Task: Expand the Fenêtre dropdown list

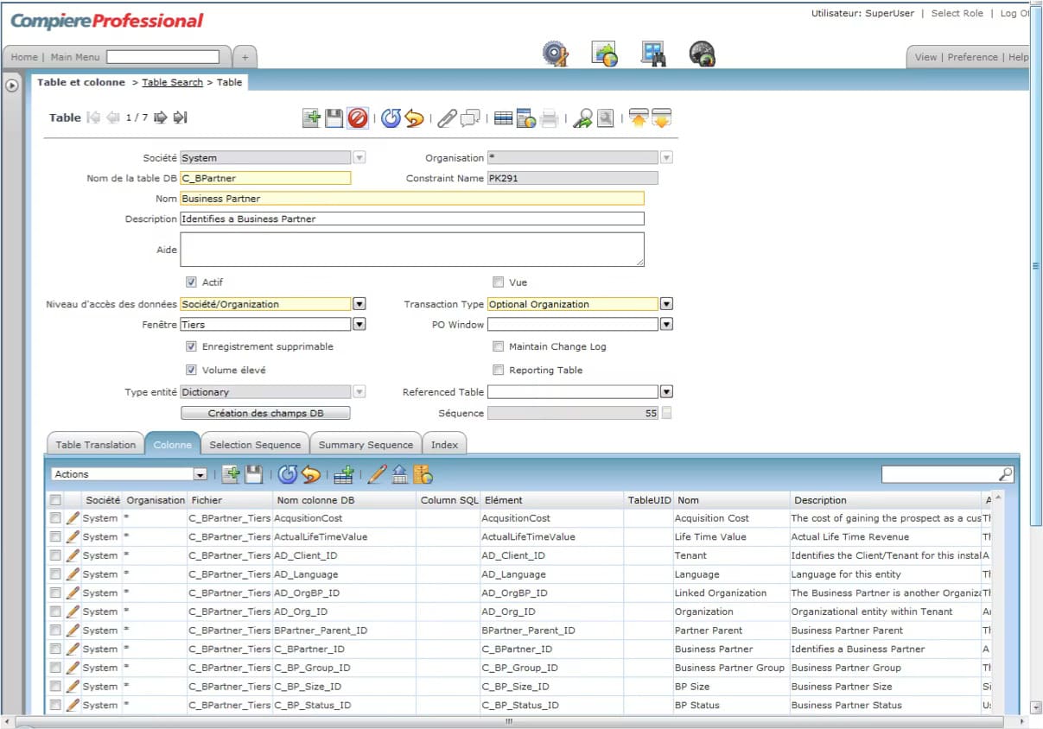Action: coord(359,325)
